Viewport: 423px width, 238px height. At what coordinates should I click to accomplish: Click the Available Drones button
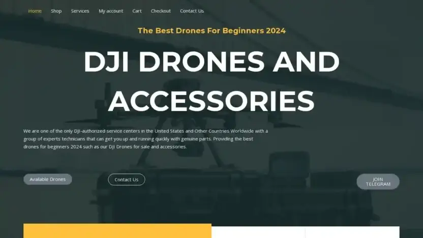click(48, 179)
